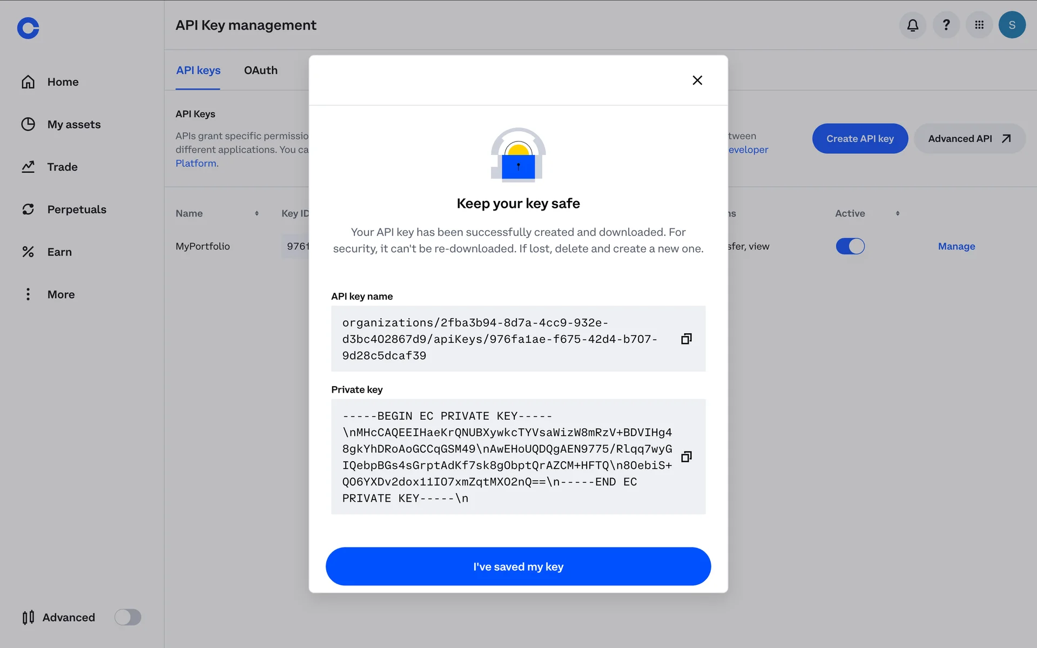Open the help question mark menu
Image resolution: width=1037 pixels, height=648 pixels.
(x=946, y=25)
